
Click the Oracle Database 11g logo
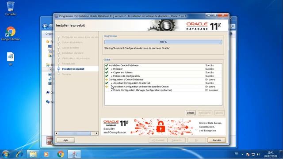[x=203, y=26]
